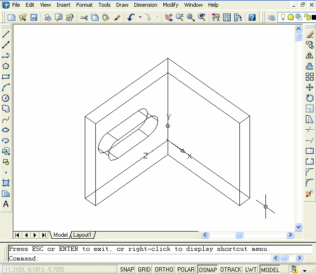Toggle GRID display in status bar

pos(144,270)
